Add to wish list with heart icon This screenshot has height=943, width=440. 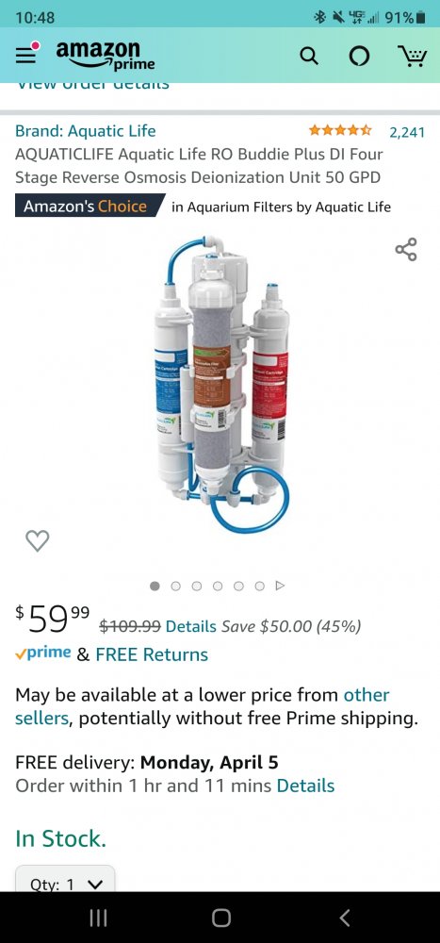click(38, 540)
